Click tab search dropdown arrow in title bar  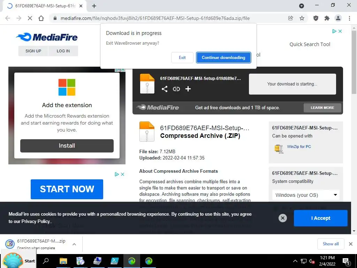coord(302,6)
